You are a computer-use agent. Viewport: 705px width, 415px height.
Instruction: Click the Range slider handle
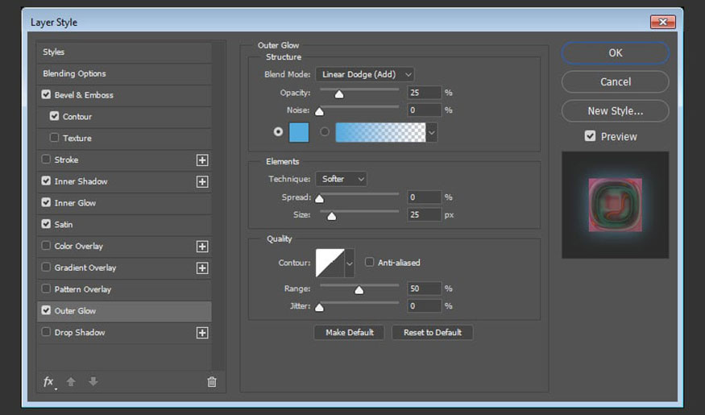click(x=359, y=290)
